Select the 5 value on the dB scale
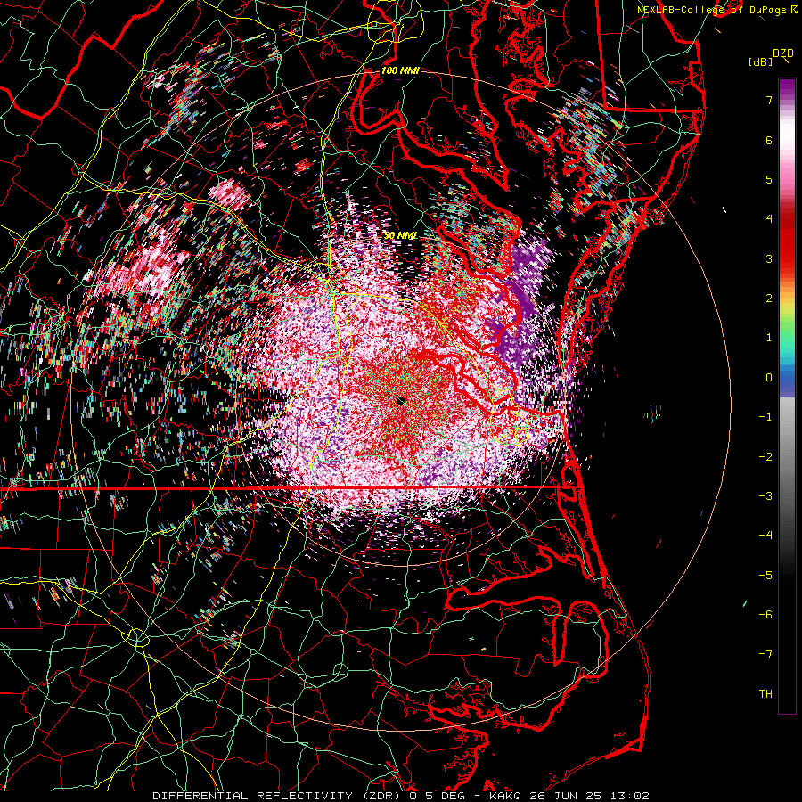The width and height of the screenshot is (802, 802). pos(769,179)
